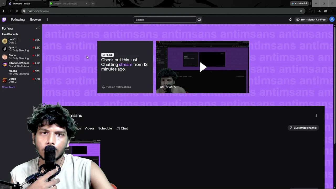Click the dota2ti channel name

(13, 39)
